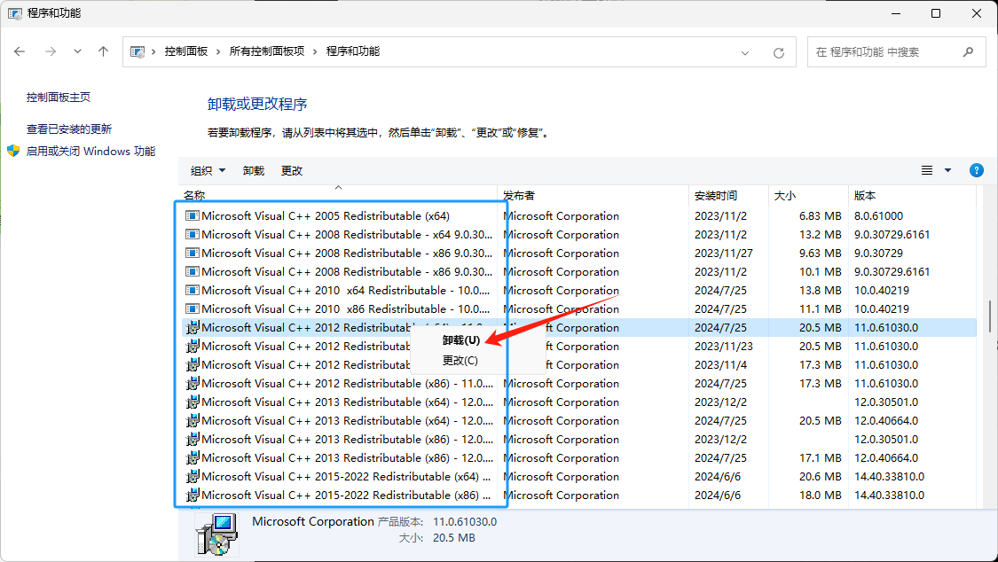Expand chevron after 所有控制面板项 in breadcrumb
This screenshot has width=998, height=562.
point(315,51)
